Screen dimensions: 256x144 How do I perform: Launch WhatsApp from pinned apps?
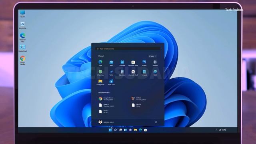[x=100, y=73]
